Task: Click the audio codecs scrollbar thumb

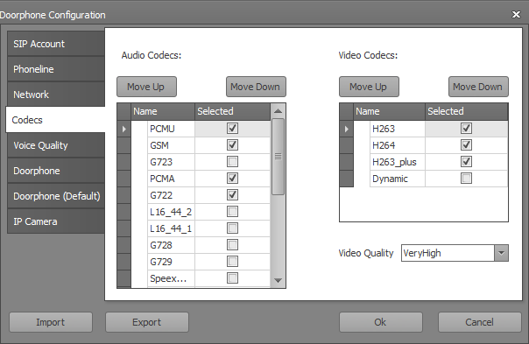Action: pyautogui.click(x=278, y=157)
